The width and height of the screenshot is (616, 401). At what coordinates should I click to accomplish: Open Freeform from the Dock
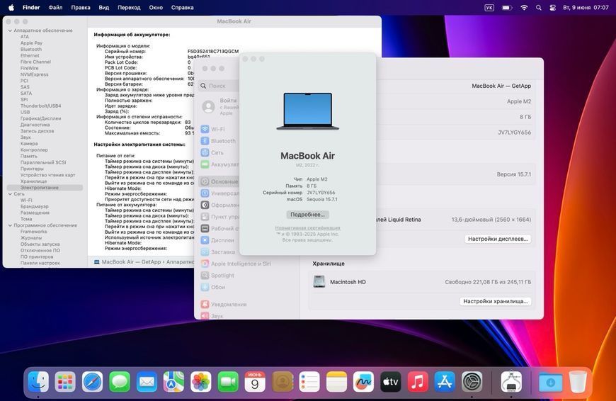pos(363,381)
